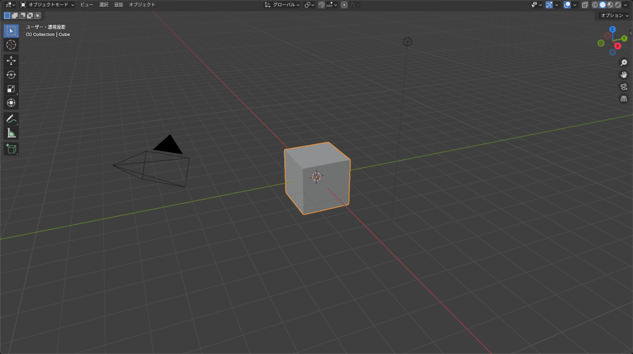
Task: Switch to solid shading
Action: tap(603, 5)
